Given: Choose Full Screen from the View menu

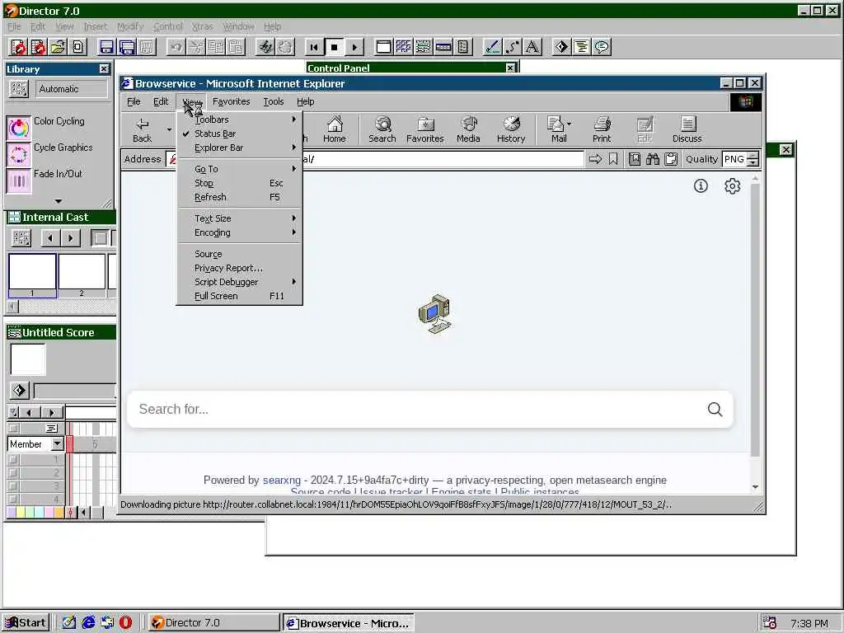Looking at the screenshot, I should point(240,296).
